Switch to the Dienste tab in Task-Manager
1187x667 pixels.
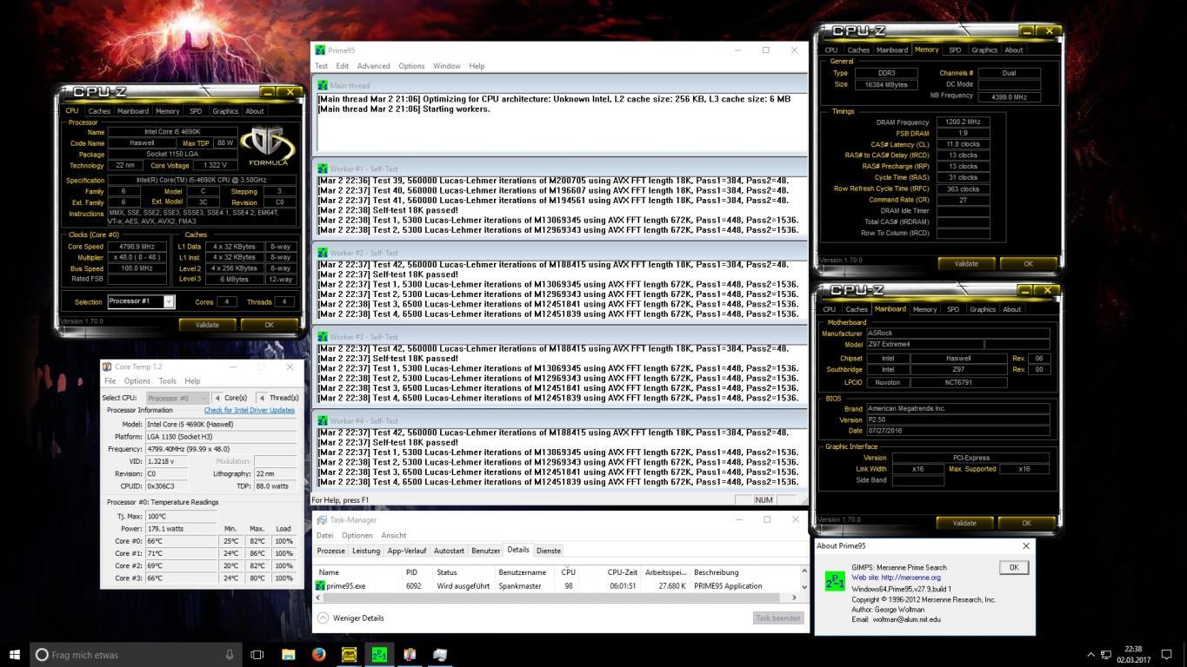(549, 551)
